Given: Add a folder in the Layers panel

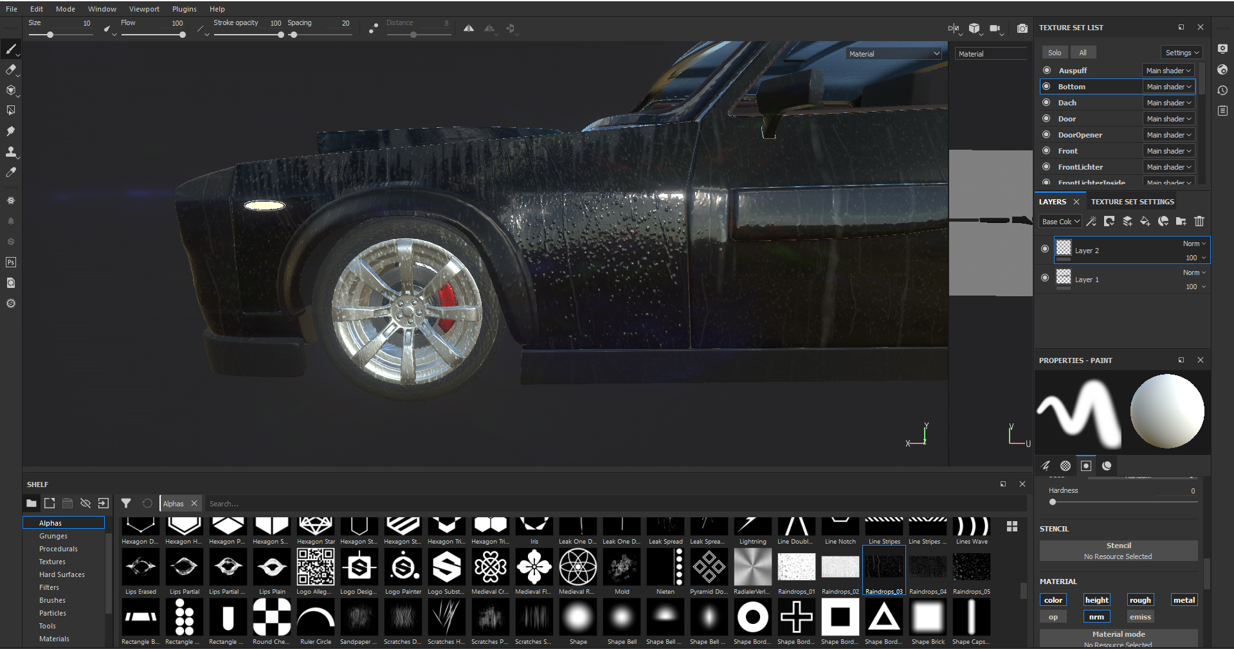Looking at the screenshot, I should click(x=1181, y=221).
